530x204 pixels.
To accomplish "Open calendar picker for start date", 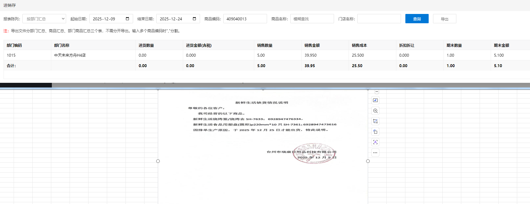I will point(127,19).
